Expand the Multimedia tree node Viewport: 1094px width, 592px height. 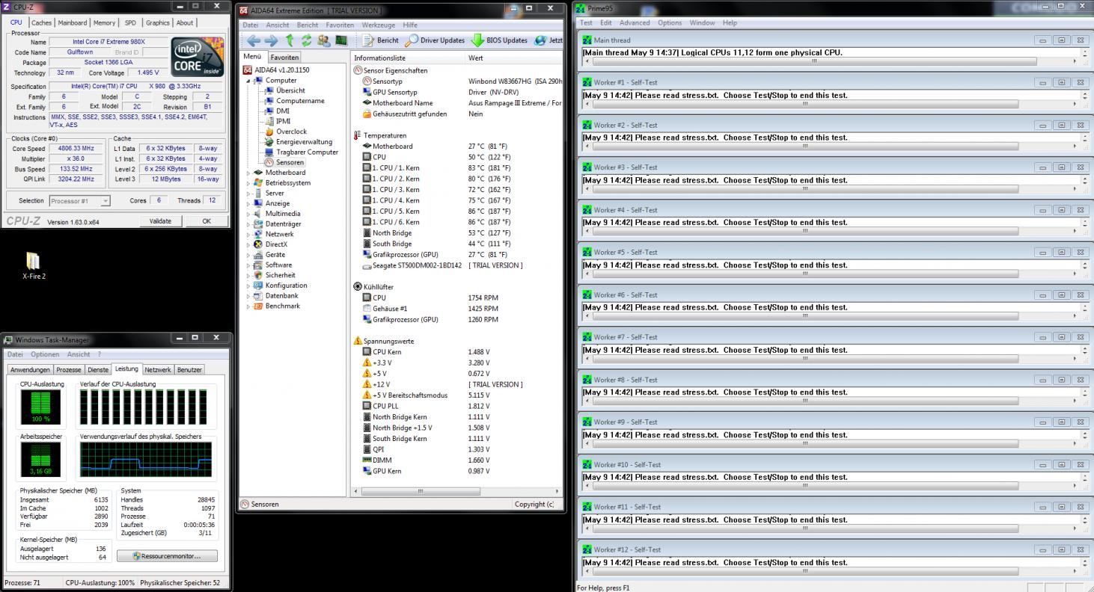click(x=248, y=214)
